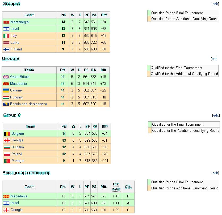Open the Hungary team link
This screenshot has height=215, width=222.
(x=16, y=97)
